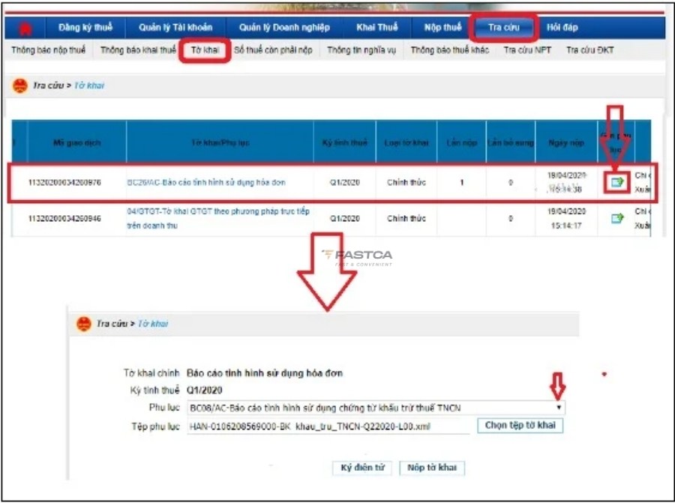The height and width of the screenshot is (503, 675).
Task: Open the Khai Thuế menu
Action: [x=376, y=28]
